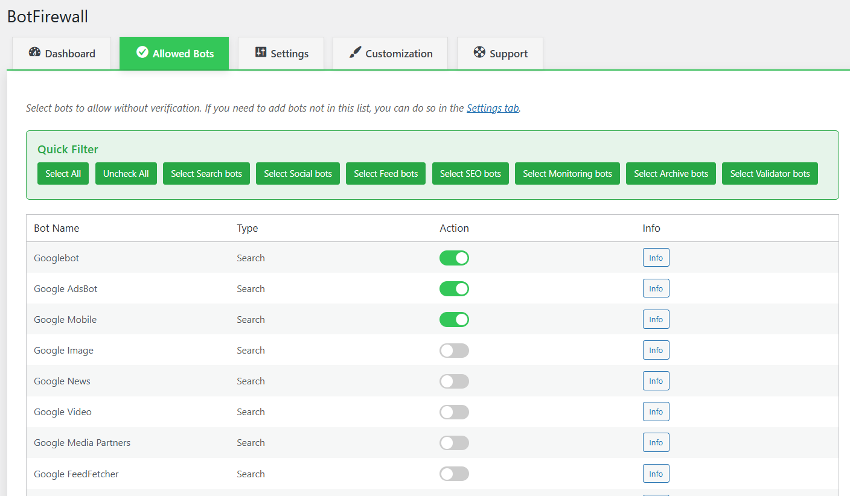Toggle Google FeedFetcher on
The image size is (850, 496).
(454, 473)
